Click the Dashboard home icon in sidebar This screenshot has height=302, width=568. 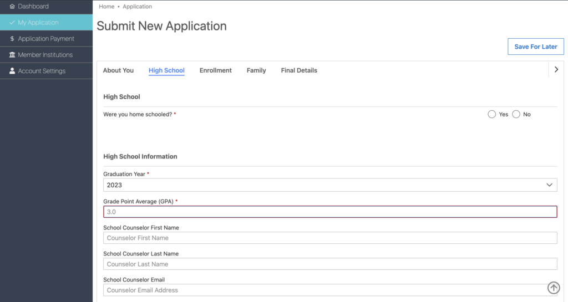pyautogui.click(x=12, y=7)
